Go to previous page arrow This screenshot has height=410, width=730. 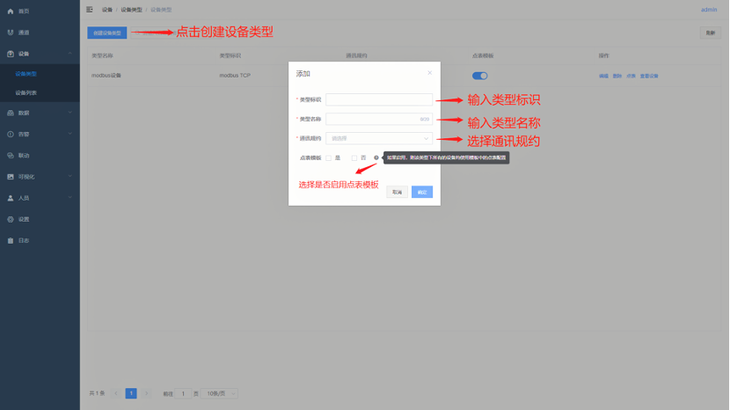pyautogui.click(x=116, y=393)
